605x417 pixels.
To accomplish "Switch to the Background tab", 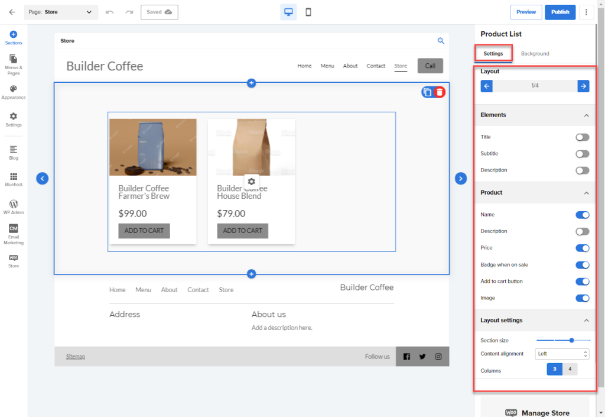I will 535,53.
